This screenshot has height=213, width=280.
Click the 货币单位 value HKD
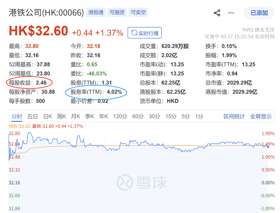[x=172, y=101]
